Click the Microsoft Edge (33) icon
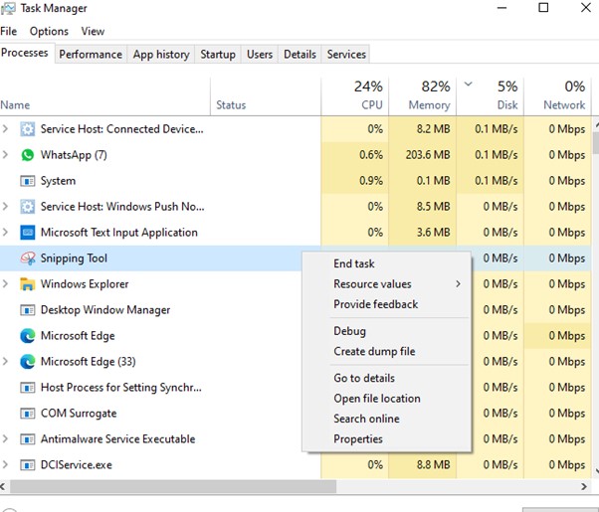 point(28,362)
